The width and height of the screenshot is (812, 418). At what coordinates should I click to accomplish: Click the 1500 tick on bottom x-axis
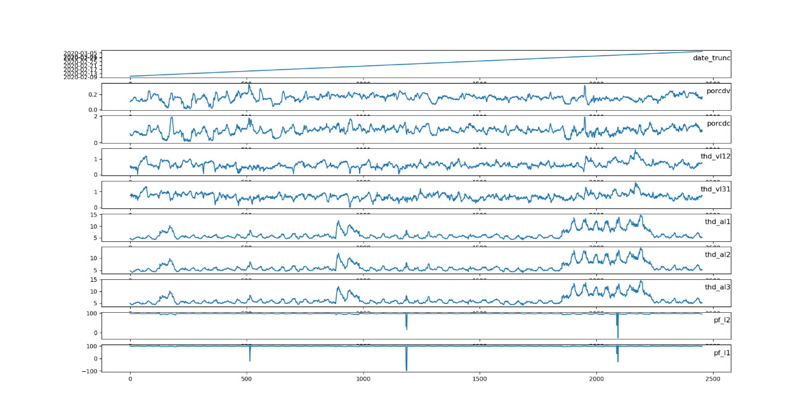pos(480,379)
